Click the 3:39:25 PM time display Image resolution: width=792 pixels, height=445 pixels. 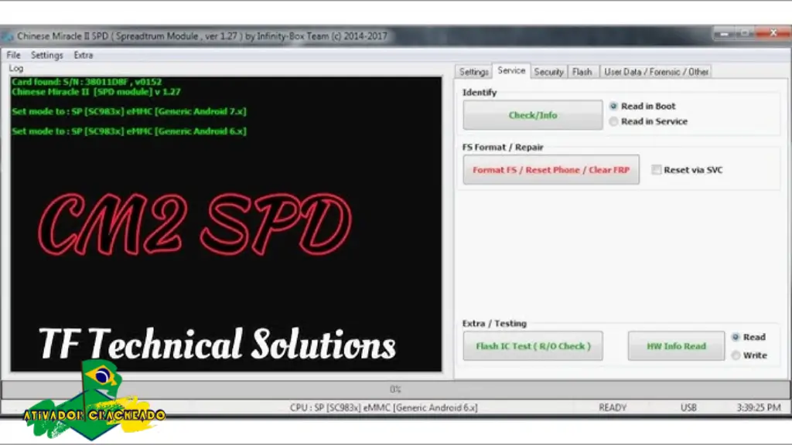coord(759,407)
